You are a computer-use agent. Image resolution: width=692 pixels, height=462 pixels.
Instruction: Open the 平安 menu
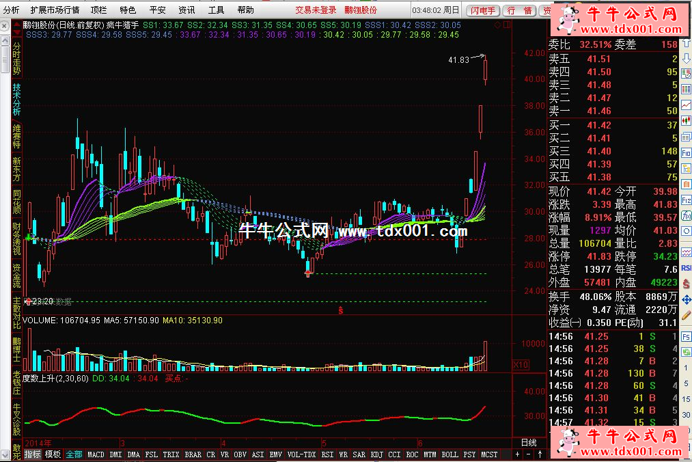click(158, 10)
